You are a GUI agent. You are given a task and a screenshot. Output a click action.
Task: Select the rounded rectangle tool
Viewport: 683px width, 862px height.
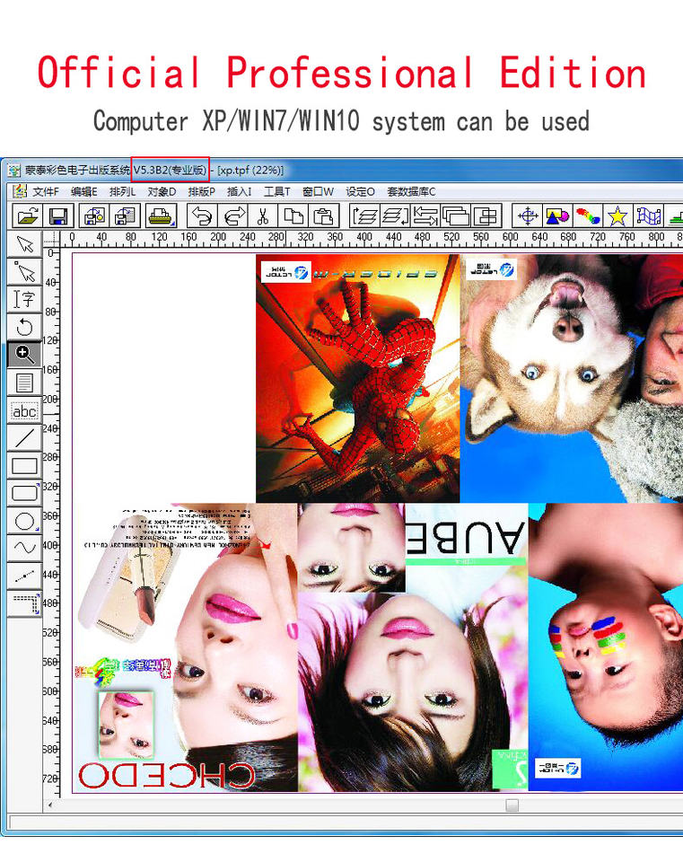(24, 493)
